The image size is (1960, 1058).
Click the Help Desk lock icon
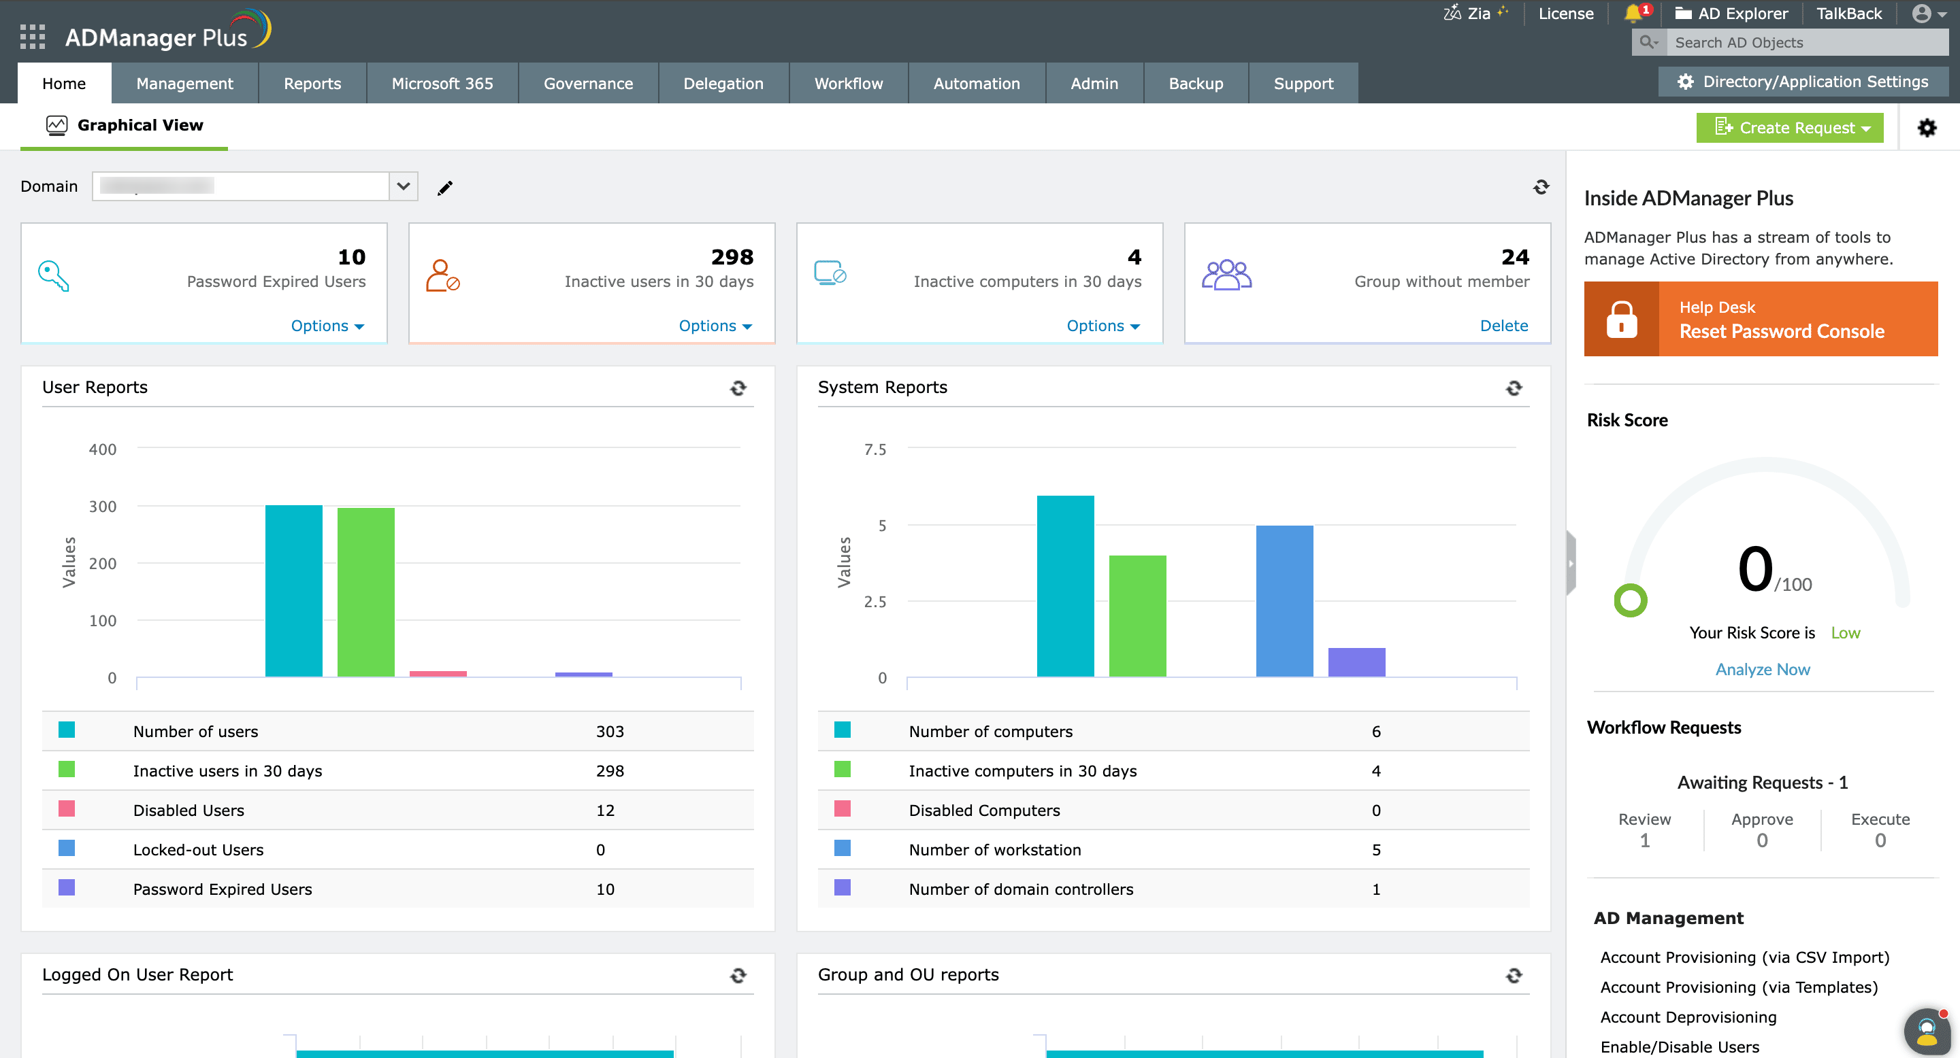click(1621, 319)
